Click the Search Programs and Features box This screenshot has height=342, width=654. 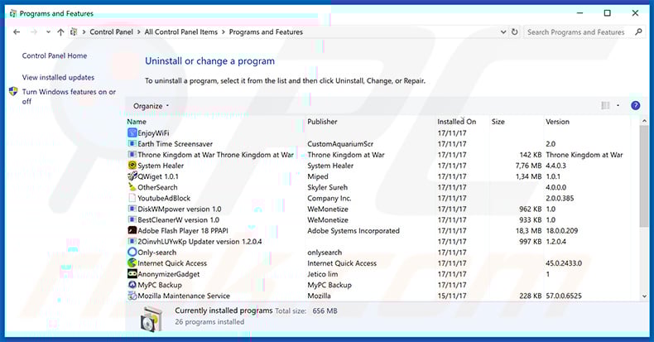pos(575,32)
